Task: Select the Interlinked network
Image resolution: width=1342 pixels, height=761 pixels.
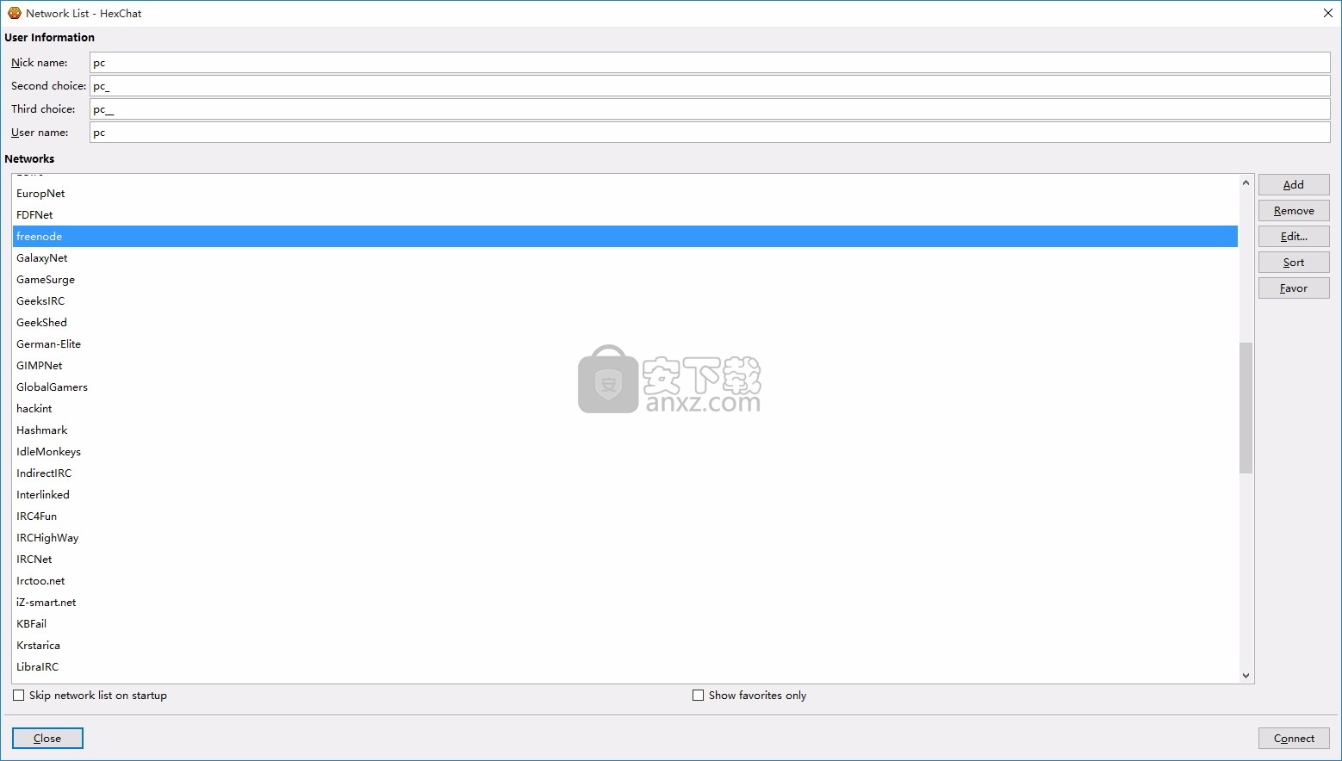Action: 625,494
